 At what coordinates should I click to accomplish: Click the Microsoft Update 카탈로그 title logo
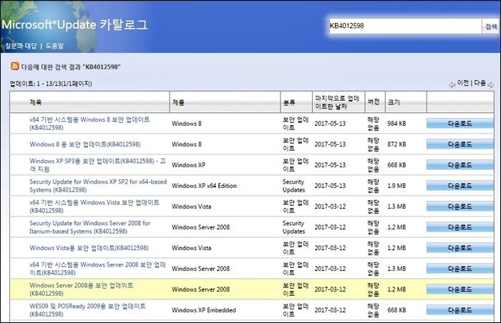pyautogui.click(x=74, y=24)
